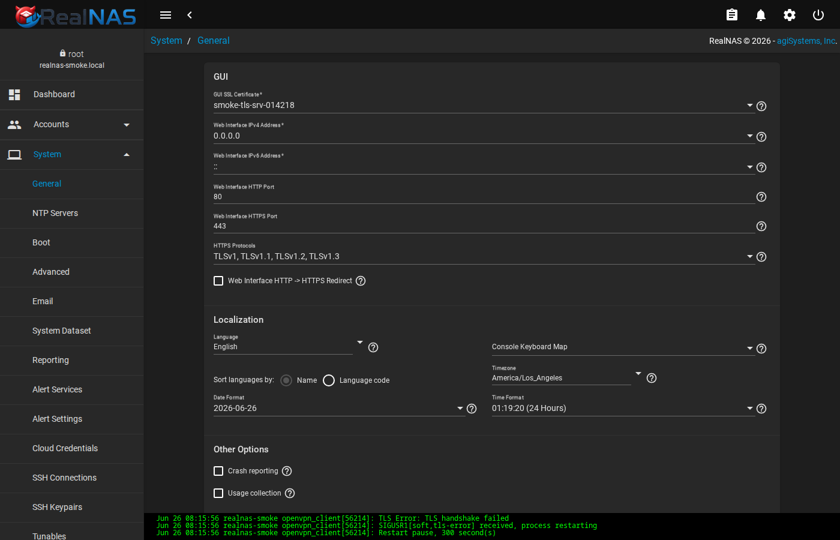Open SSH Connections menu item

(72, 478)
